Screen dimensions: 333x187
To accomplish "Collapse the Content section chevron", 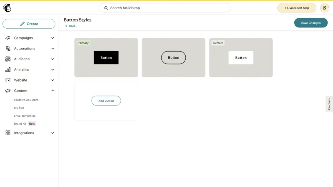I will (52, 91).
